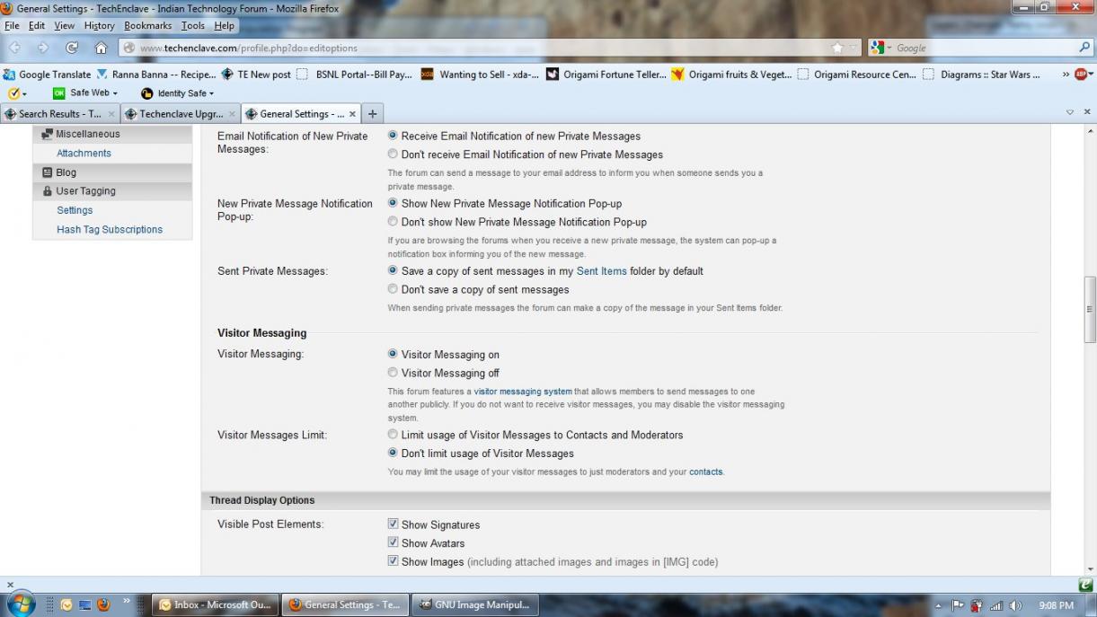Viewport: 1097px width, 617px height.
Task: Follow the visitor messaging system link
Action: click(x=523, y=392)
